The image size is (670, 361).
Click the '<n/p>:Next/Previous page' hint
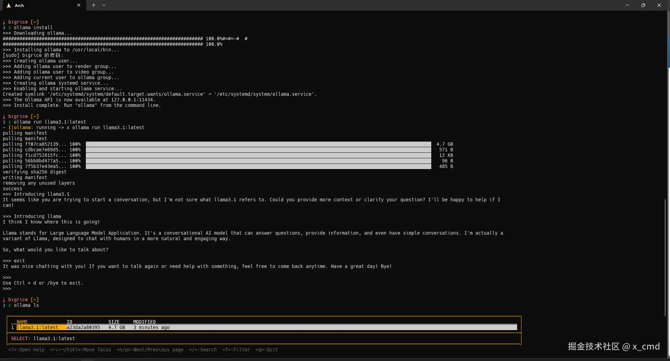tap(150, 350)
